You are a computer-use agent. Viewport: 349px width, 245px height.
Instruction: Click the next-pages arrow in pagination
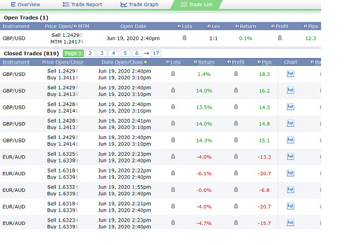click(146, 54)
